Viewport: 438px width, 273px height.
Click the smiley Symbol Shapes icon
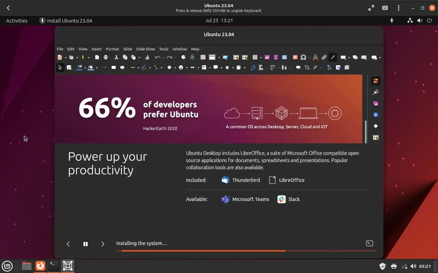(x=181, y=68)
